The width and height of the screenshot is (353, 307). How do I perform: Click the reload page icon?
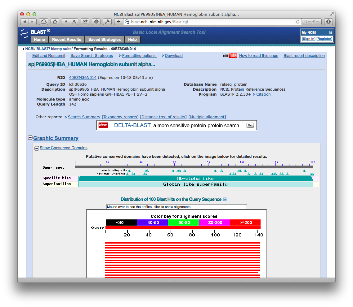298,22
